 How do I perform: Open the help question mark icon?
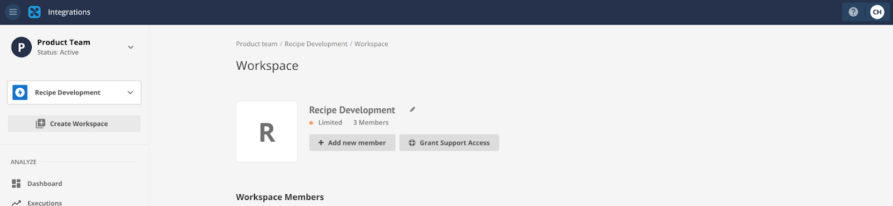pyautogui.click(x=853, y=12)
